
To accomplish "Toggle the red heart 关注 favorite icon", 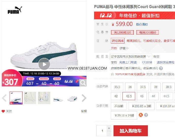I will point(3,111).
